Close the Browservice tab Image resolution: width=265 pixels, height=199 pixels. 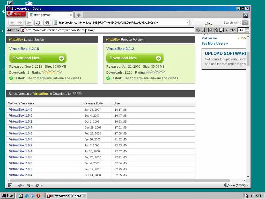[71, 15]
